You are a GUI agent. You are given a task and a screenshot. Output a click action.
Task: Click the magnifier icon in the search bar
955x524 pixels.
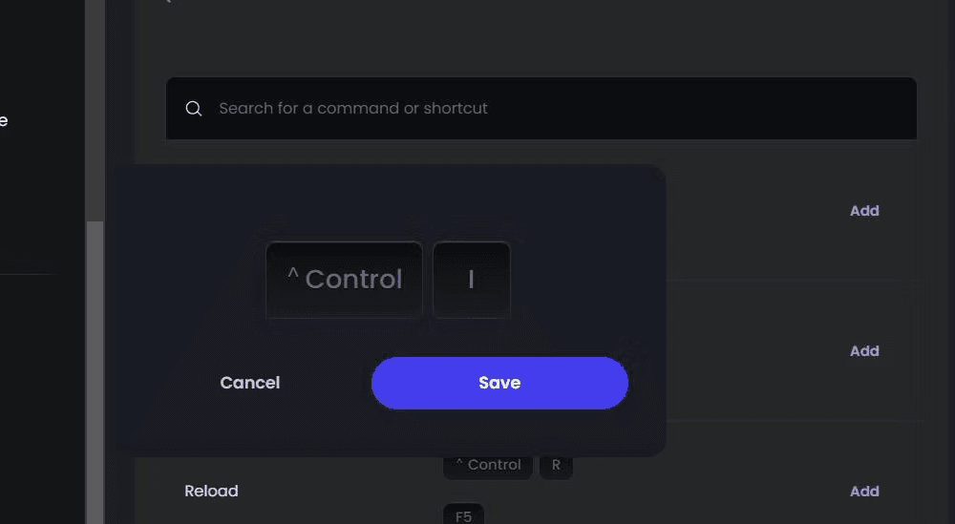(194, 108)
